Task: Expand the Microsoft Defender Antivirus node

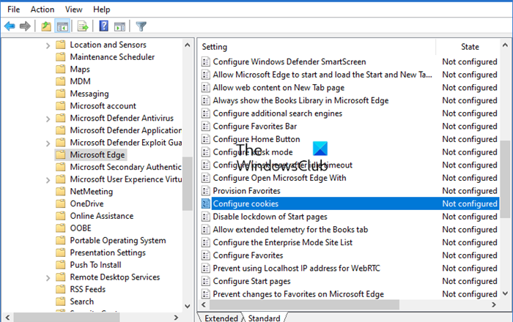Action: pyautogui.click(x=48, y=119)
